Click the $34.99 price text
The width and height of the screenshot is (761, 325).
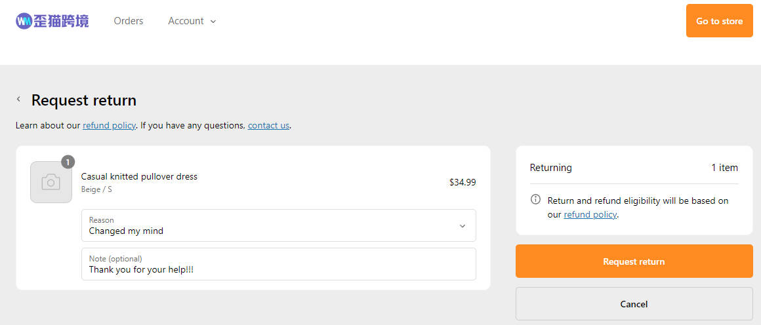(x=463, y=182)
